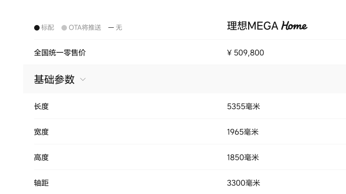
Task: Click the 3300毫米 wheelbase value
Action: click(x=244, y=183)
